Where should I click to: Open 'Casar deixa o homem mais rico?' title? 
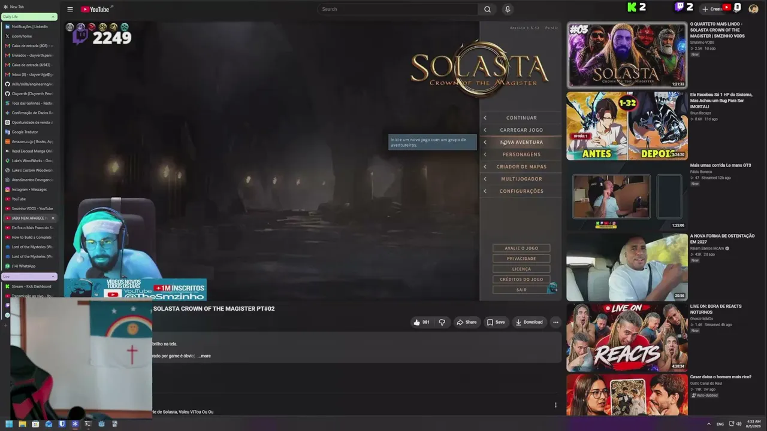pos(721,377)
